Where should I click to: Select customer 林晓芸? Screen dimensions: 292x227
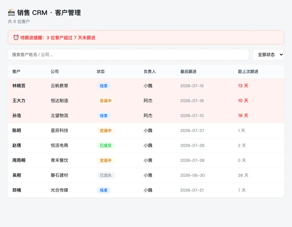[x=19, y=86]
